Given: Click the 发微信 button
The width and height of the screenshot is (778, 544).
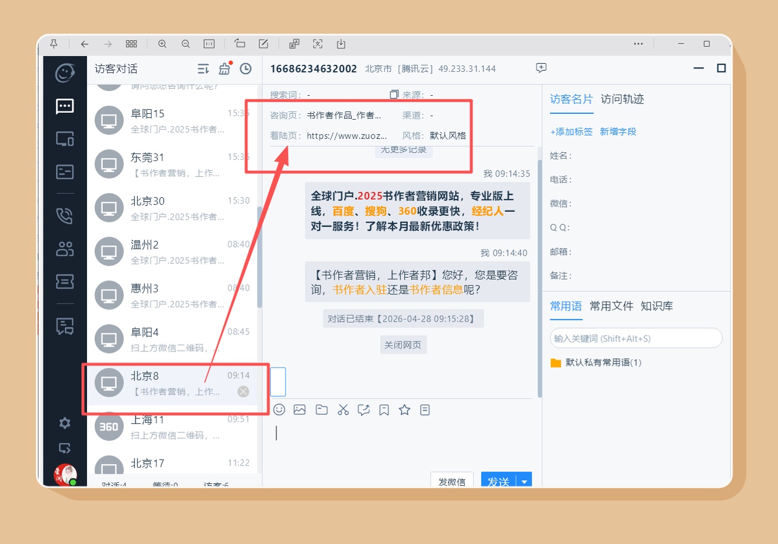Looking at the screenshot, I should (x=451, y=481).
